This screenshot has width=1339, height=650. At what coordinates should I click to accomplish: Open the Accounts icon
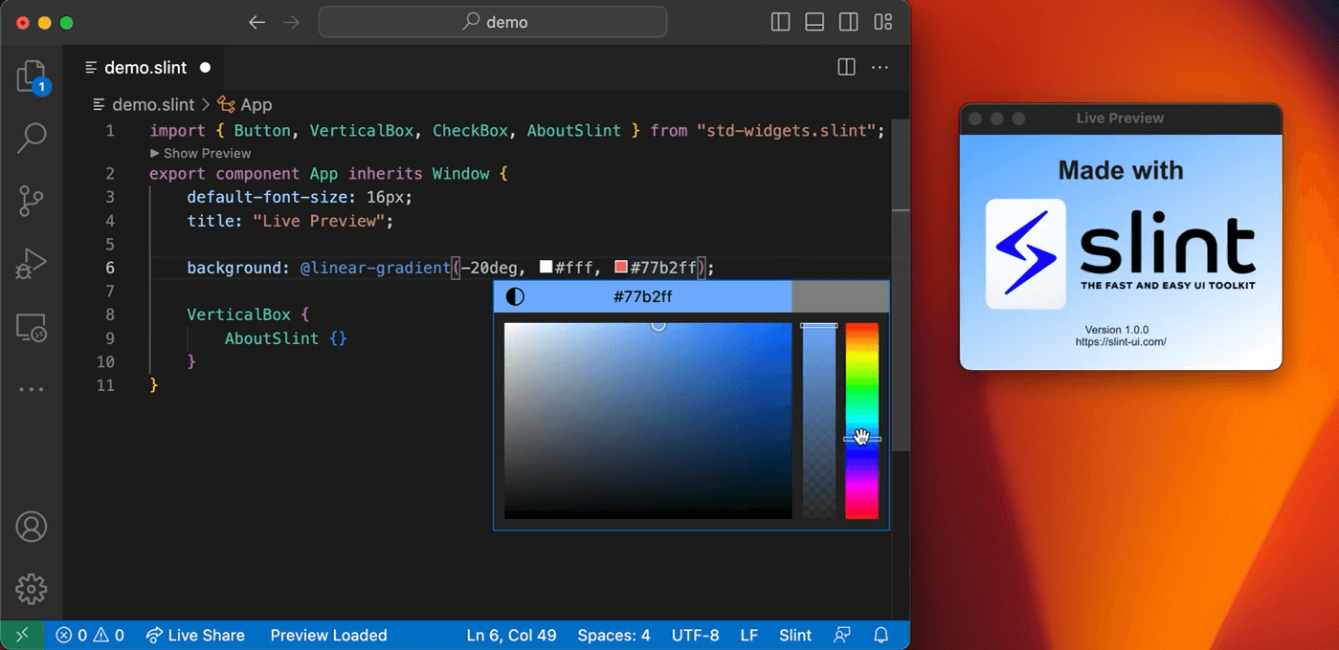point(32,527)
